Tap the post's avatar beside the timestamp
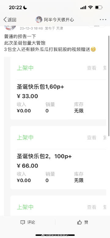This screenshot has height=238, width=110. point(10,27)
